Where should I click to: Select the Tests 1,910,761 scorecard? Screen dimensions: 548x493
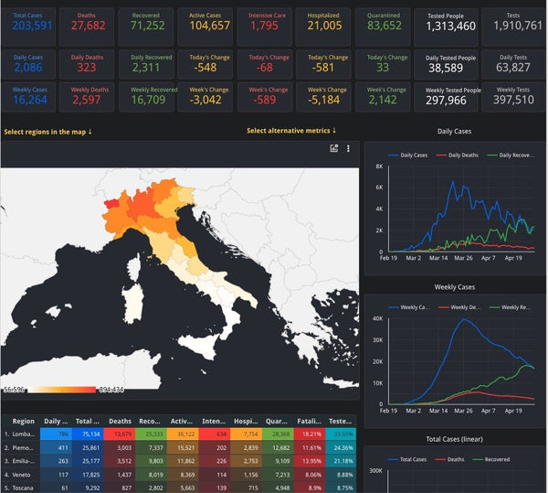click(513, 27)
